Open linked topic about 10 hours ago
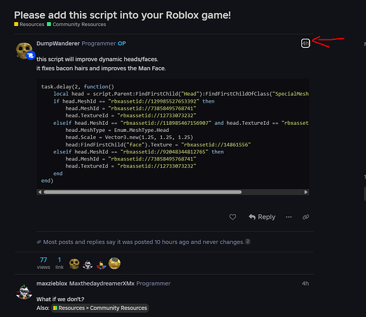The image size is (366, 317). point(143,242)
